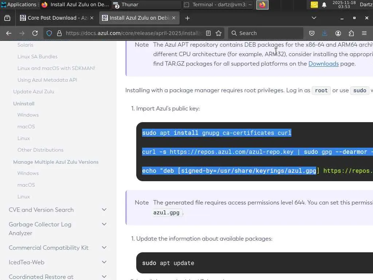This screenshot has height=280, width=373.
Task: Show site security padlock info
Action: click(59, 33)
